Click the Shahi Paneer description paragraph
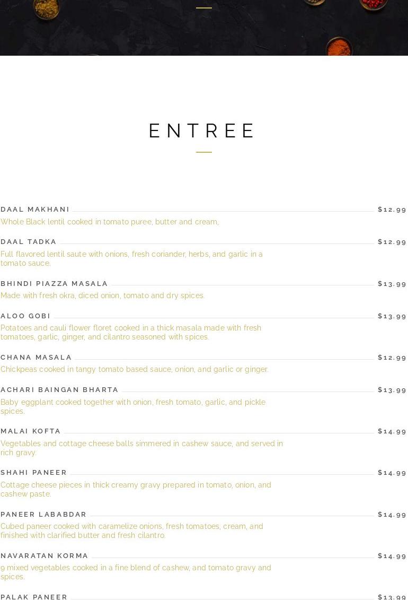408x600 pixels. tap(136, 489)
